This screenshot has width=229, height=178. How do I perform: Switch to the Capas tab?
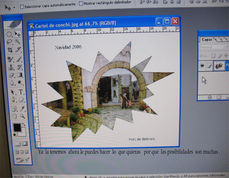[207, 39]
